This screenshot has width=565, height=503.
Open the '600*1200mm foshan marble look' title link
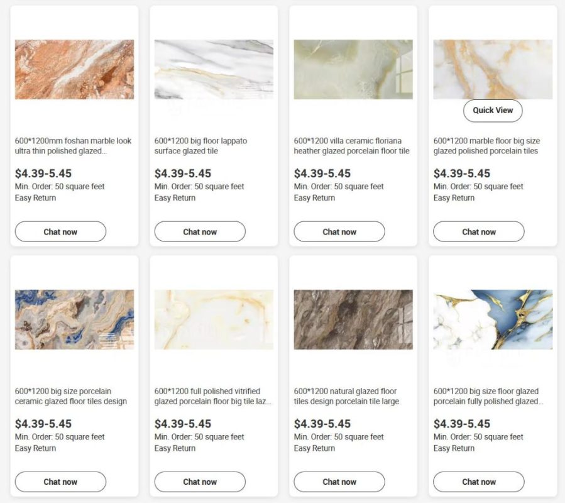73,146
